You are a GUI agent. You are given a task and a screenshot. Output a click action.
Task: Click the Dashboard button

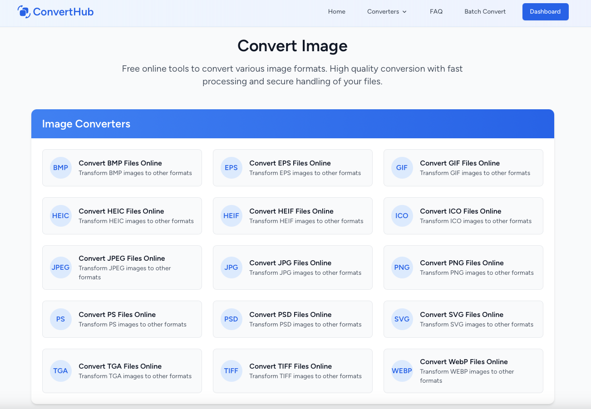pyautogui.click(x=545, y=12)
